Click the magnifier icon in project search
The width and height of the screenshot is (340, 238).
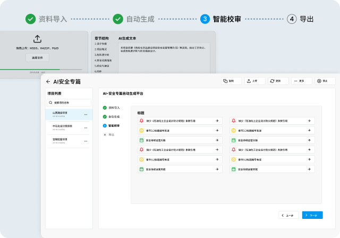tap(50, 103)
